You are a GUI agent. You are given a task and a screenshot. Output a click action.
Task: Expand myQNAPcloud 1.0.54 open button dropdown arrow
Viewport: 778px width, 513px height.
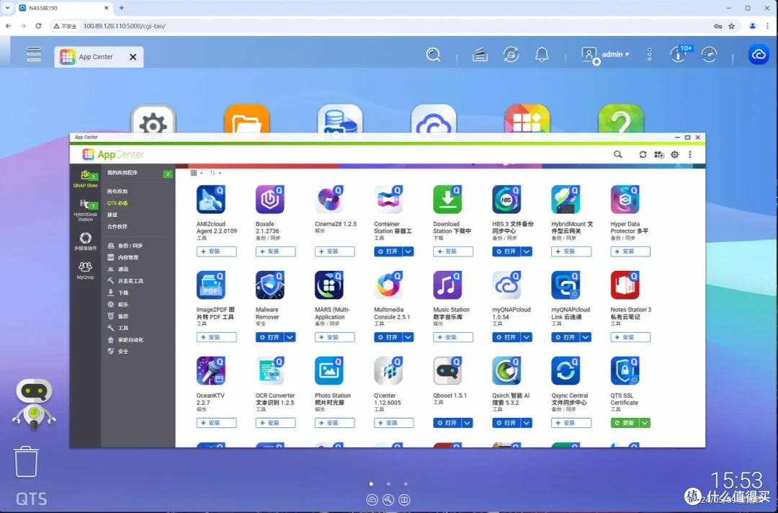tap(527, 337)
